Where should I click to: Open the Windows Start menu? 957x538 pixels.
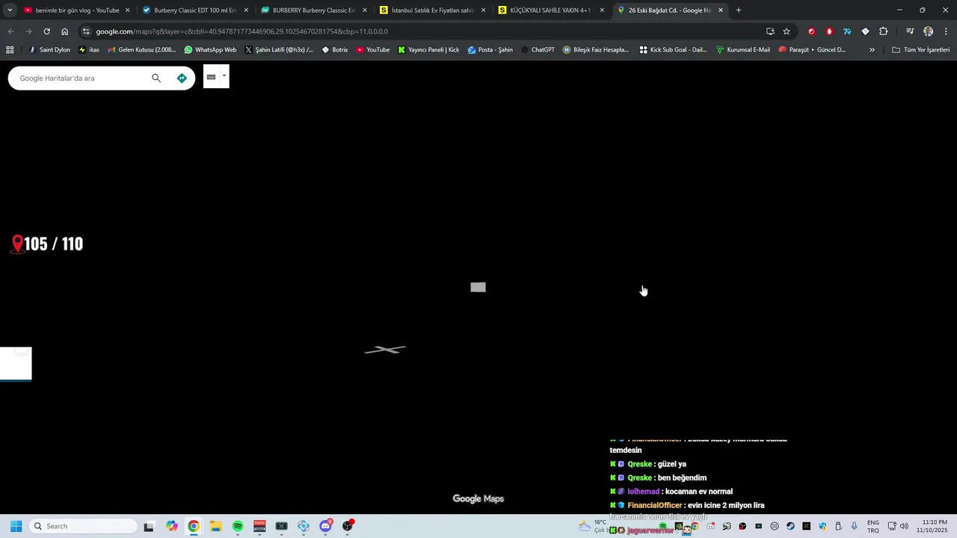[16, 526]
